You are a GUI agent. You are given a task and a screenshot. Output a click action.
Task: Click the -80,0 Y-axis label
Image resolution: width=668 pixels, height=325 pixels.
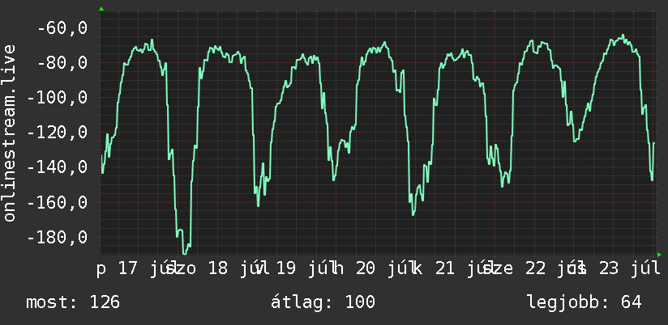[62, 63]
